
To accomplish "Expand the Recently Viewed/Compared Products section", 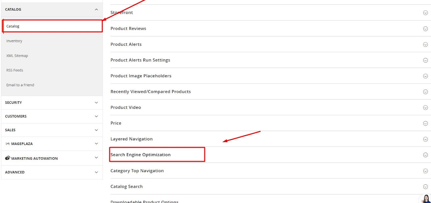I will (x=426, y=92).
